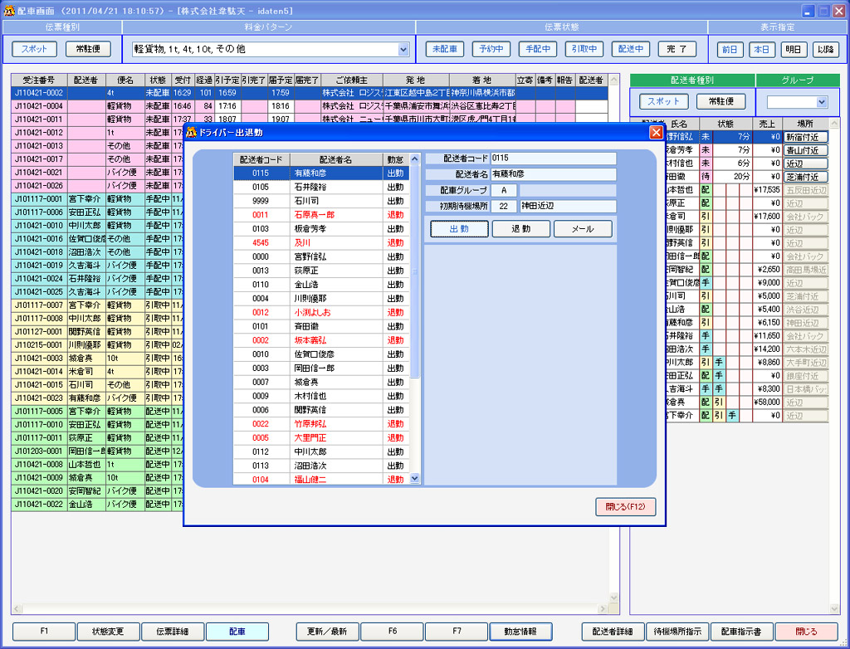Image resolution: width=850 pixels, height=649 pixels.
Task: Click 配送者コード field in the dialog
Action: tap(554, 159)
